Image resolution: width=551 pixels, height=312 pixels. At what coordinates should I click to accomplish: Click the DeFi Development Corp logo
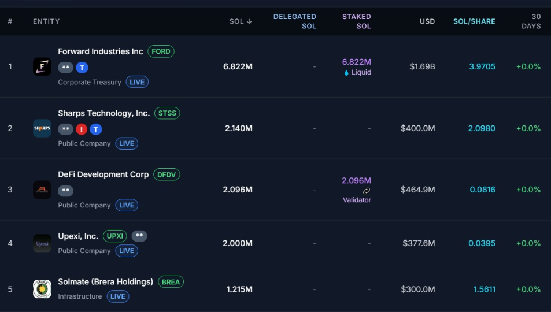point(42,190)
